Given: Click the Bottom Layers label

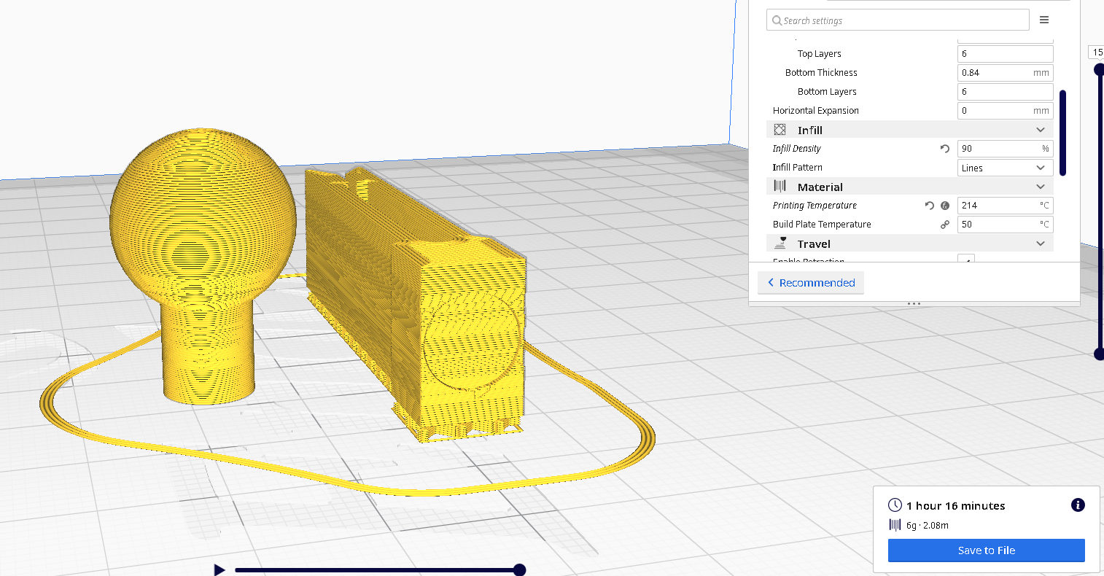Looking at the screenshot, I should point(827,92).
